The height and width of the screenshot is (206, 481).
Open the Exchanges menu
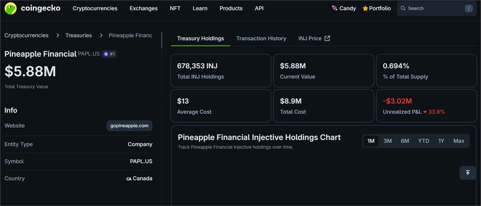(x=143, y=8)
